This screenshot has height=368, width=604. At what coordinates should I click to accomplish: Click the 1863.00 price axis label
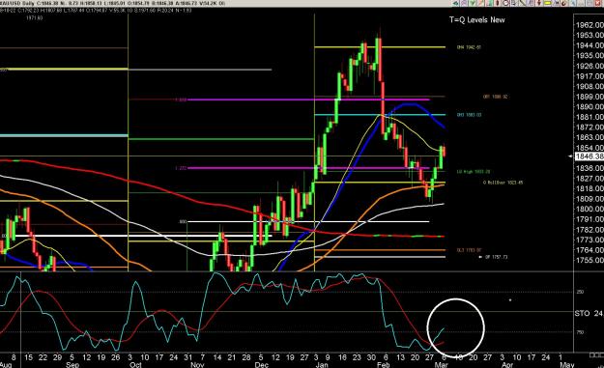[x=590, y=137]
